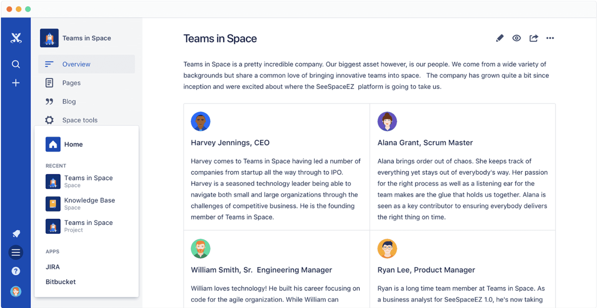
Task: Click the Confluence logo in the sidebar
Action: 16,38
